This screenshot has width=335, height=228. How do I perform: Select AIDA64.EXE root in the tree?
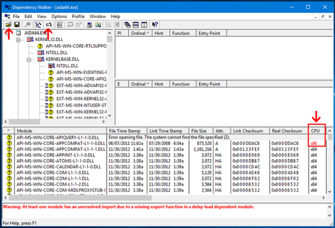[x=35, y=33]
